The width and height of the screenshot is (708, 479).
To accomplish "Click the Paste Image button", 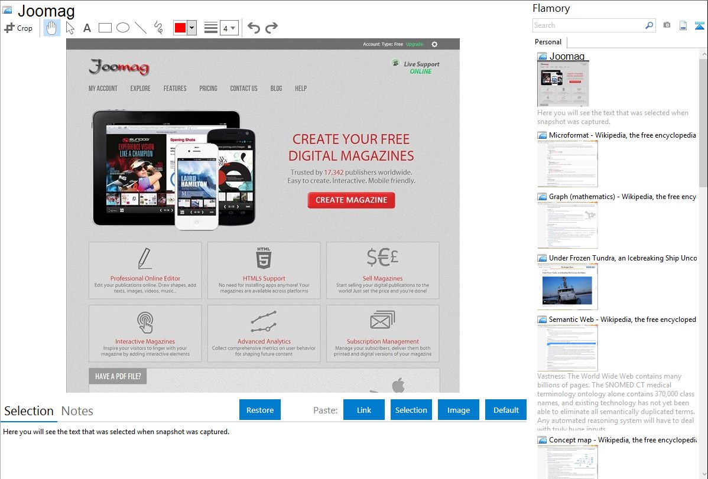I will point(459,410).
